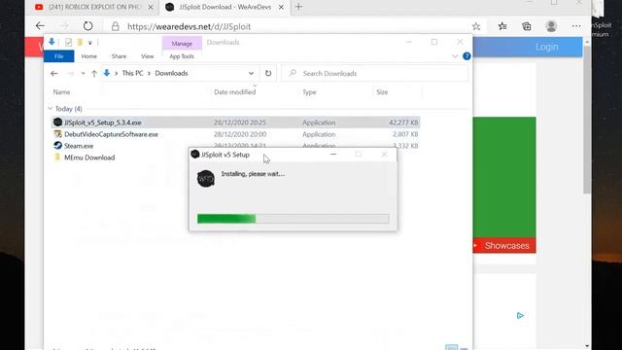
Task: Click the JJSploit file icon
Action: tap(57, 122)
